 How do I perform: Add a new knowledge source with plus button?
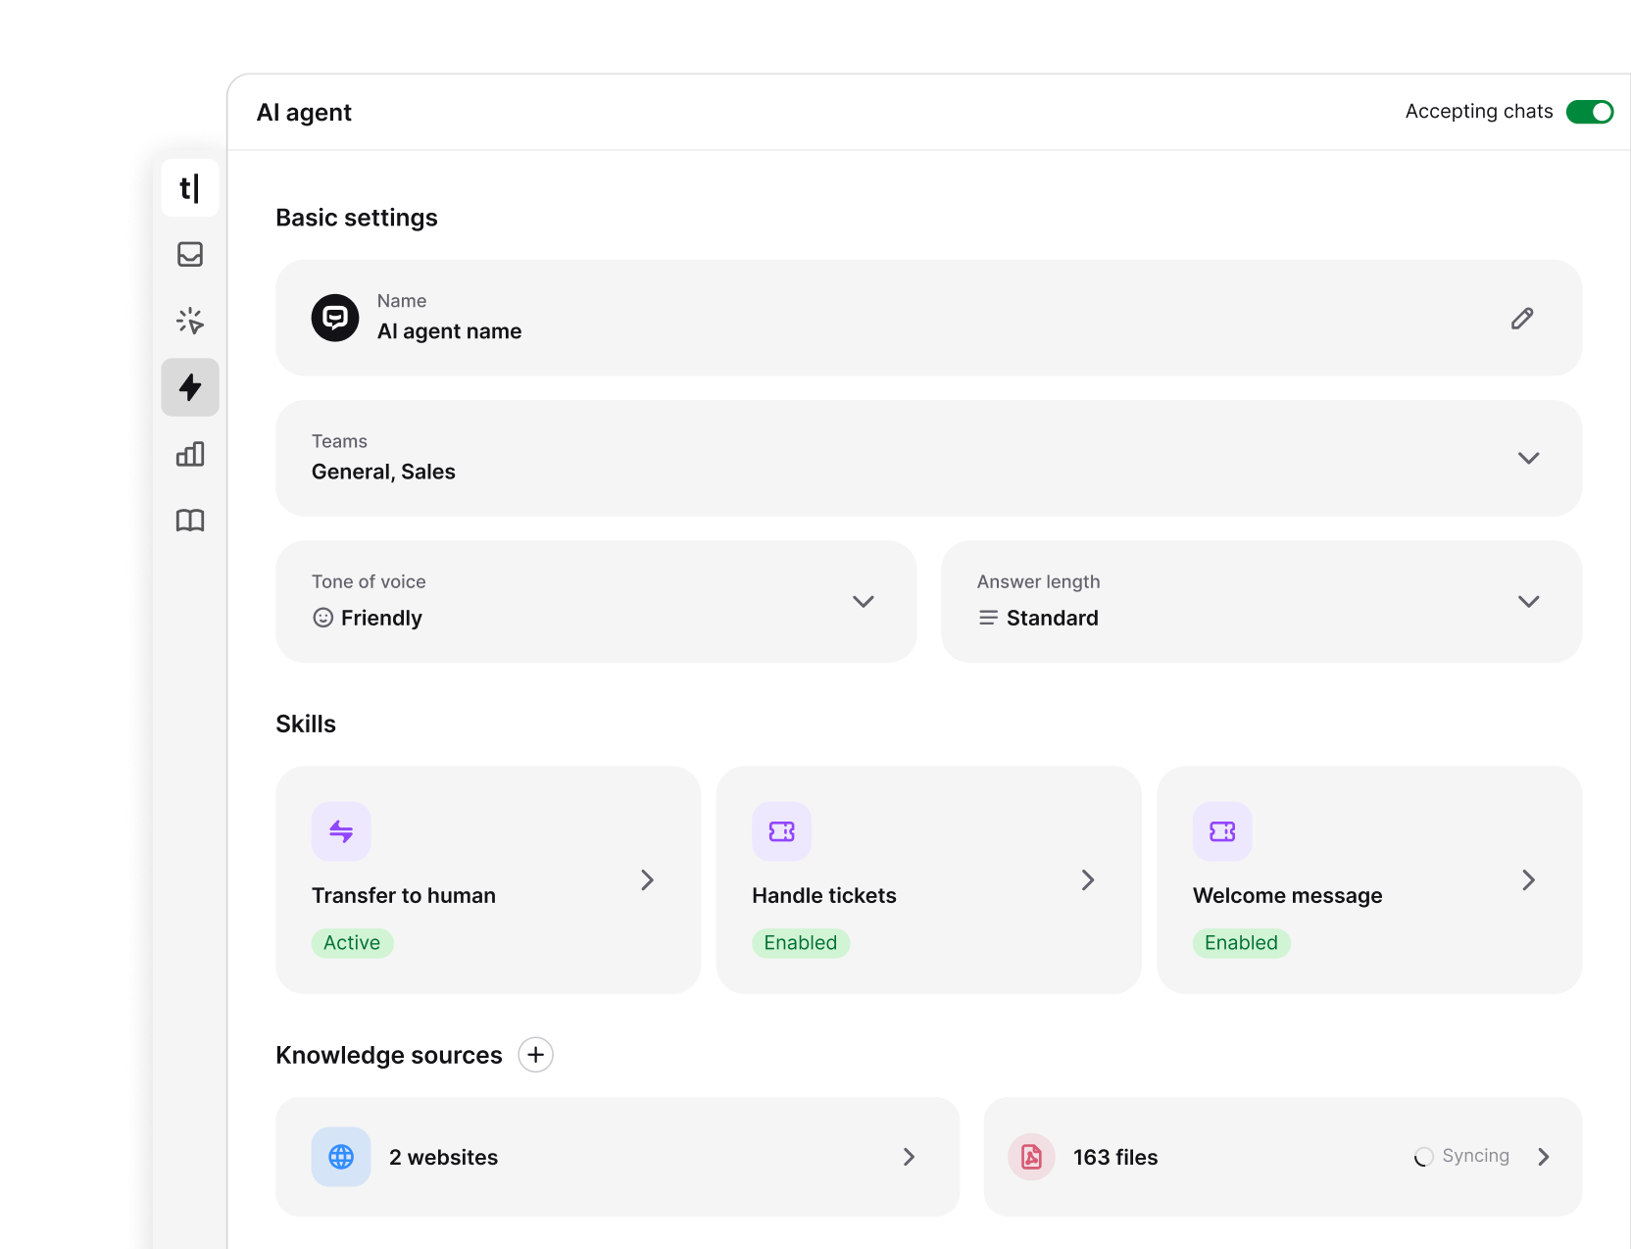[x=535, y=1054]
